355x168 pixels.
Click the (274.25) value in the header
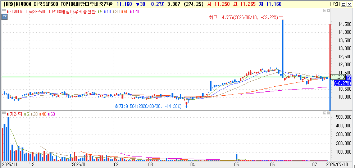(194, 4)
